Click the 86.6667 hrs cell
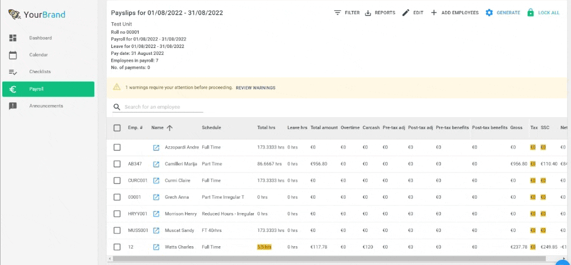This screenshot has width=571, height=265. (x=270, y=164)
